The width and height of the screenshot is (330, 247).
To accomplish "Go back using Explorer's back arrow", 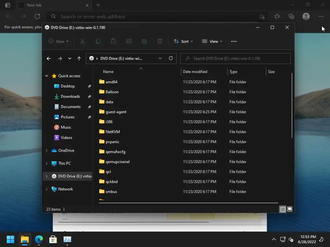I will pos(49,59).
